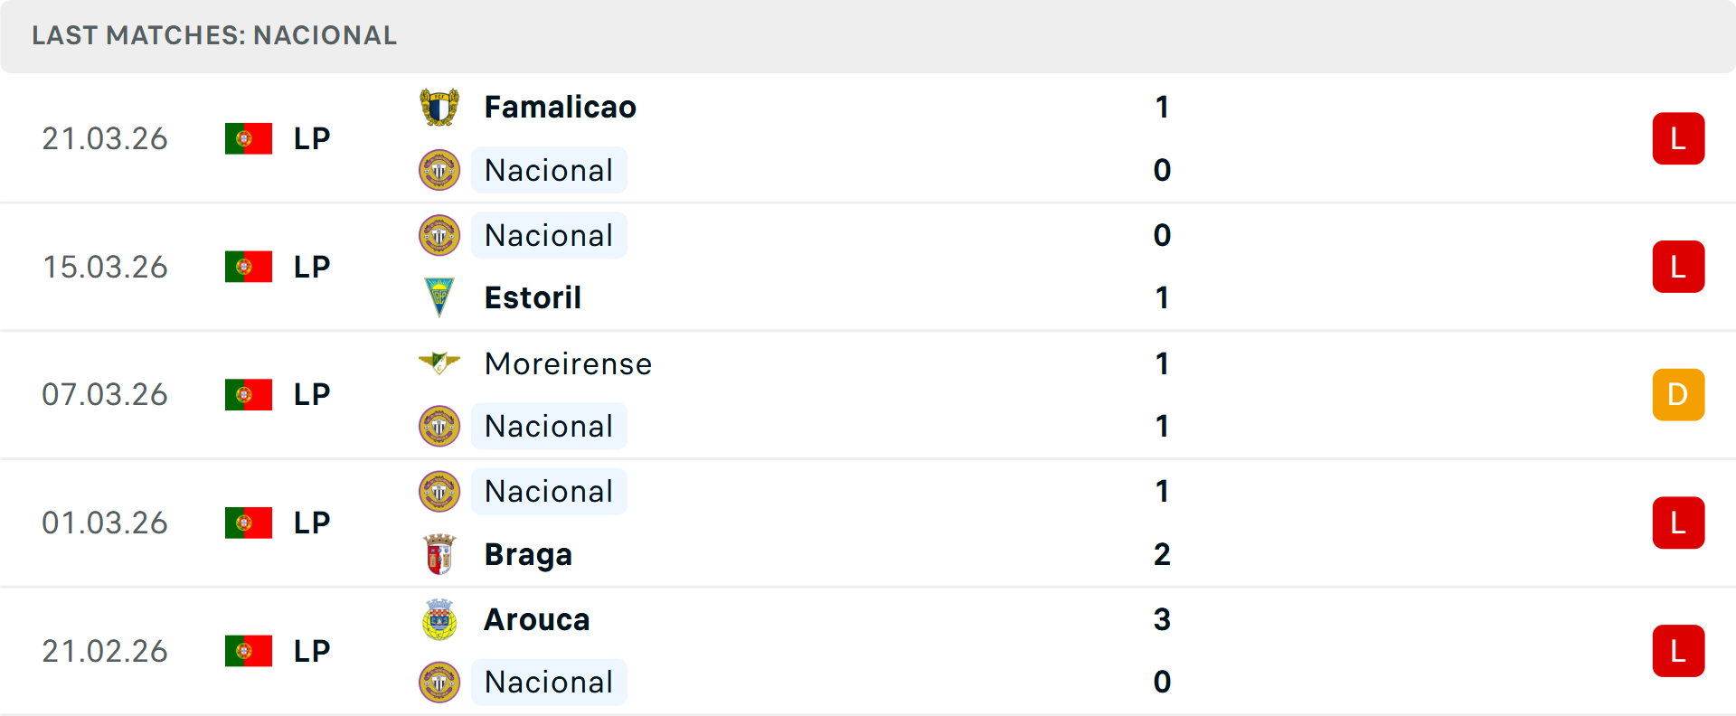
Task: Click the Moreirense club crest icon
Action: click(x=439, y=363)
